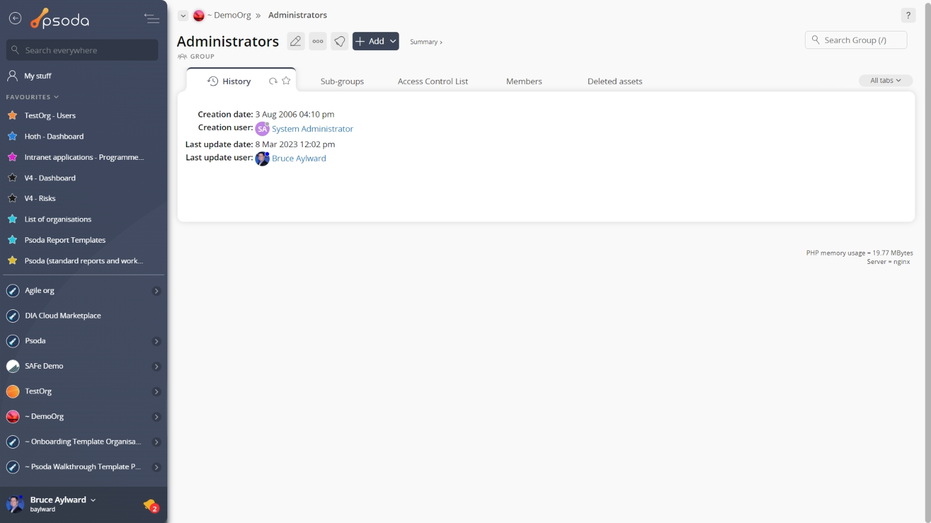Expand the Psoda sidebar entry

(x=156, y=341)
